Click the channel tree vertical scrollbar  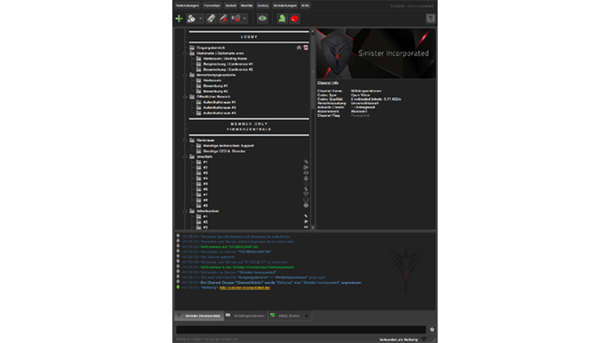tap(312, 130)
